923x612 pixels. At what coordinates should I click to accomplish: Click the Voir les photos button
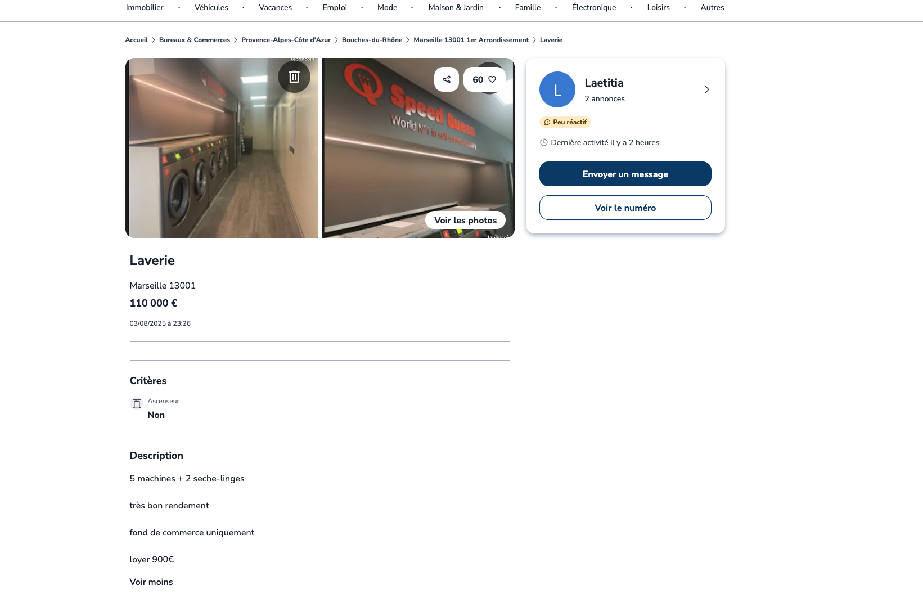click(466, 220)
